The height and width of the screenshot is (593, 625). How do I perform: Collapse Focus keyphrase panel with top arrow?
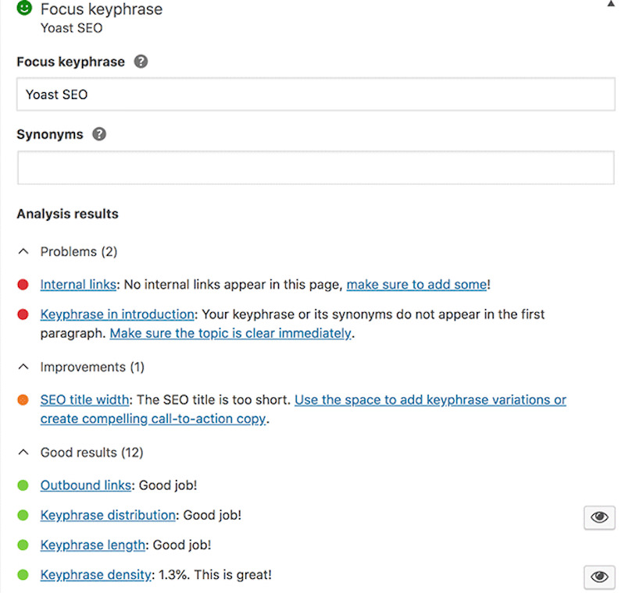point(611,4)
